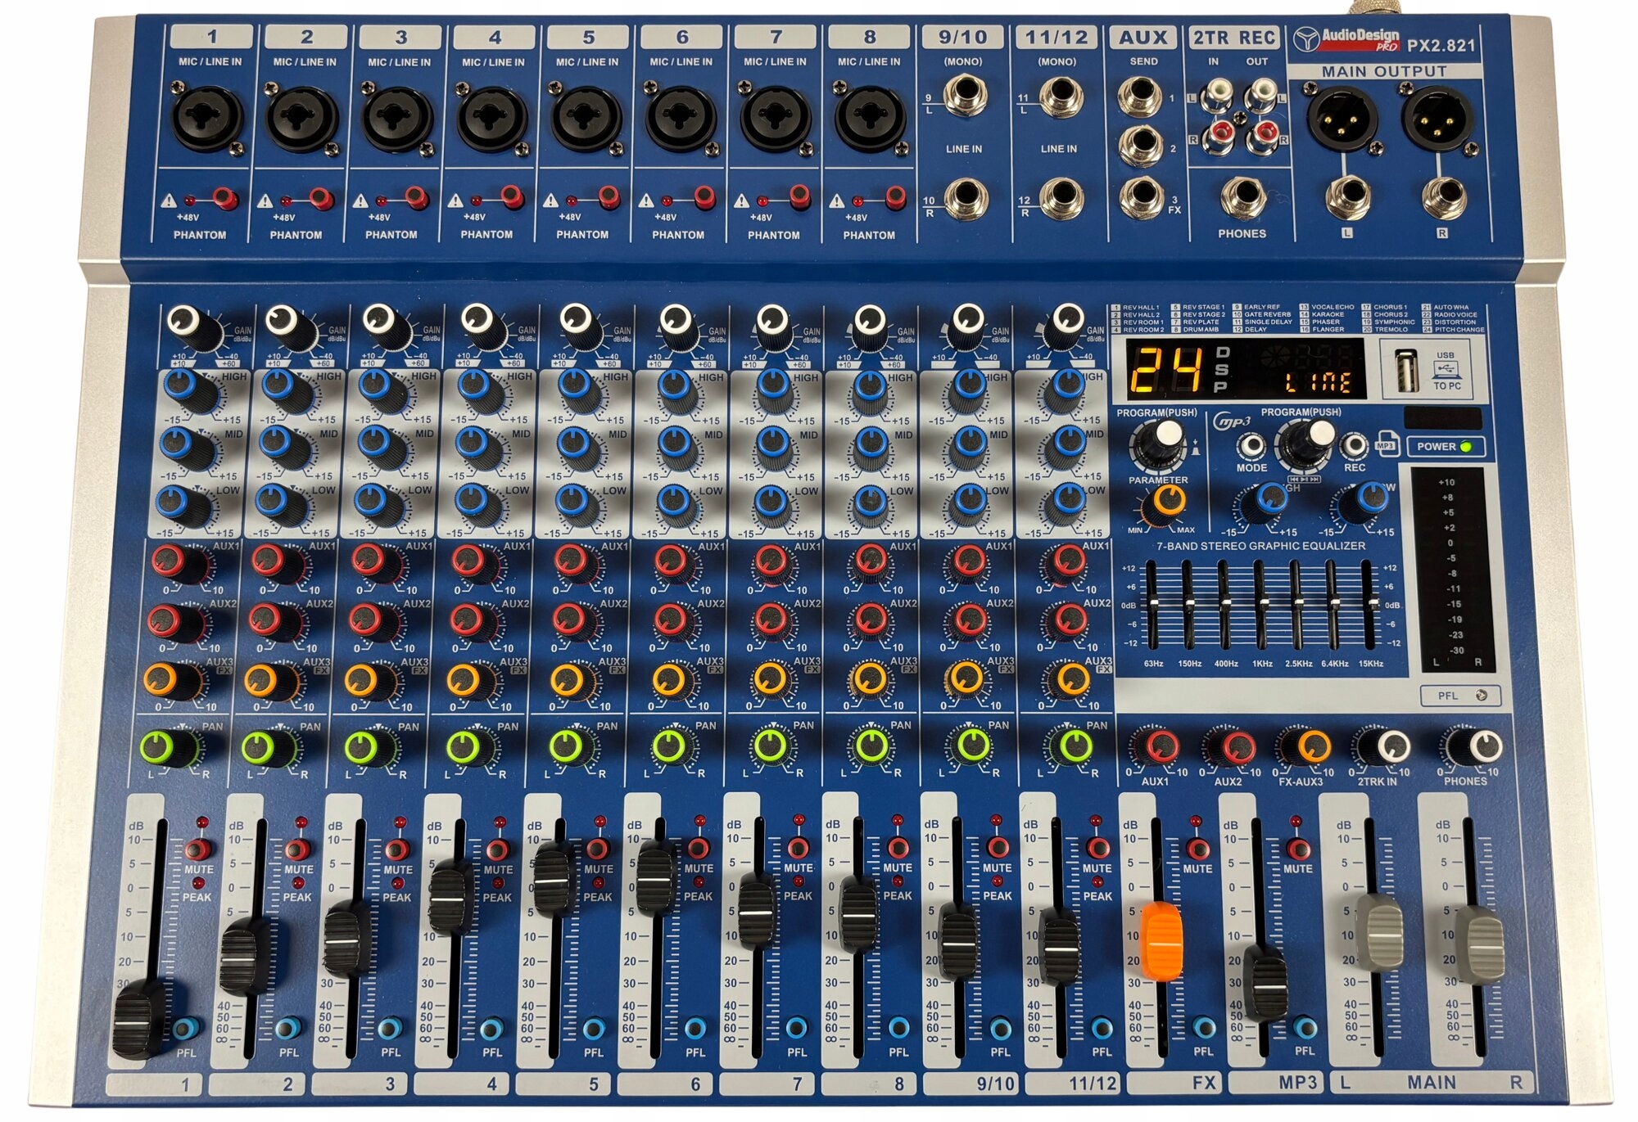
Task: Click the USB port slot
Action: (1405, 372)
